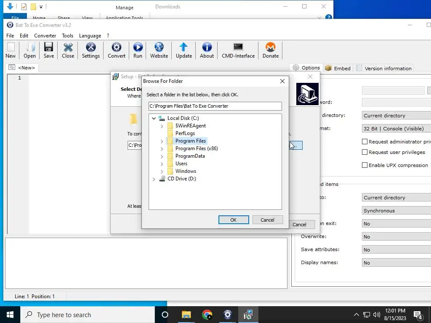The height and width of the screenshot is (323, 431).
Task: Open Cortana circle icon on taskbar
Action: [x=165, y=315]
